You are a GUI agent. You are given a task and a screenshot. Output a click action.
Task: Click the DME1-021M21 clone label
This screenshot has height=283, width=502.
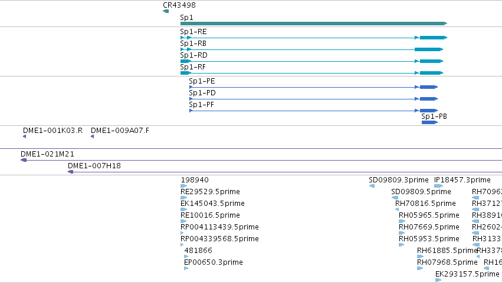click(47, 154)
